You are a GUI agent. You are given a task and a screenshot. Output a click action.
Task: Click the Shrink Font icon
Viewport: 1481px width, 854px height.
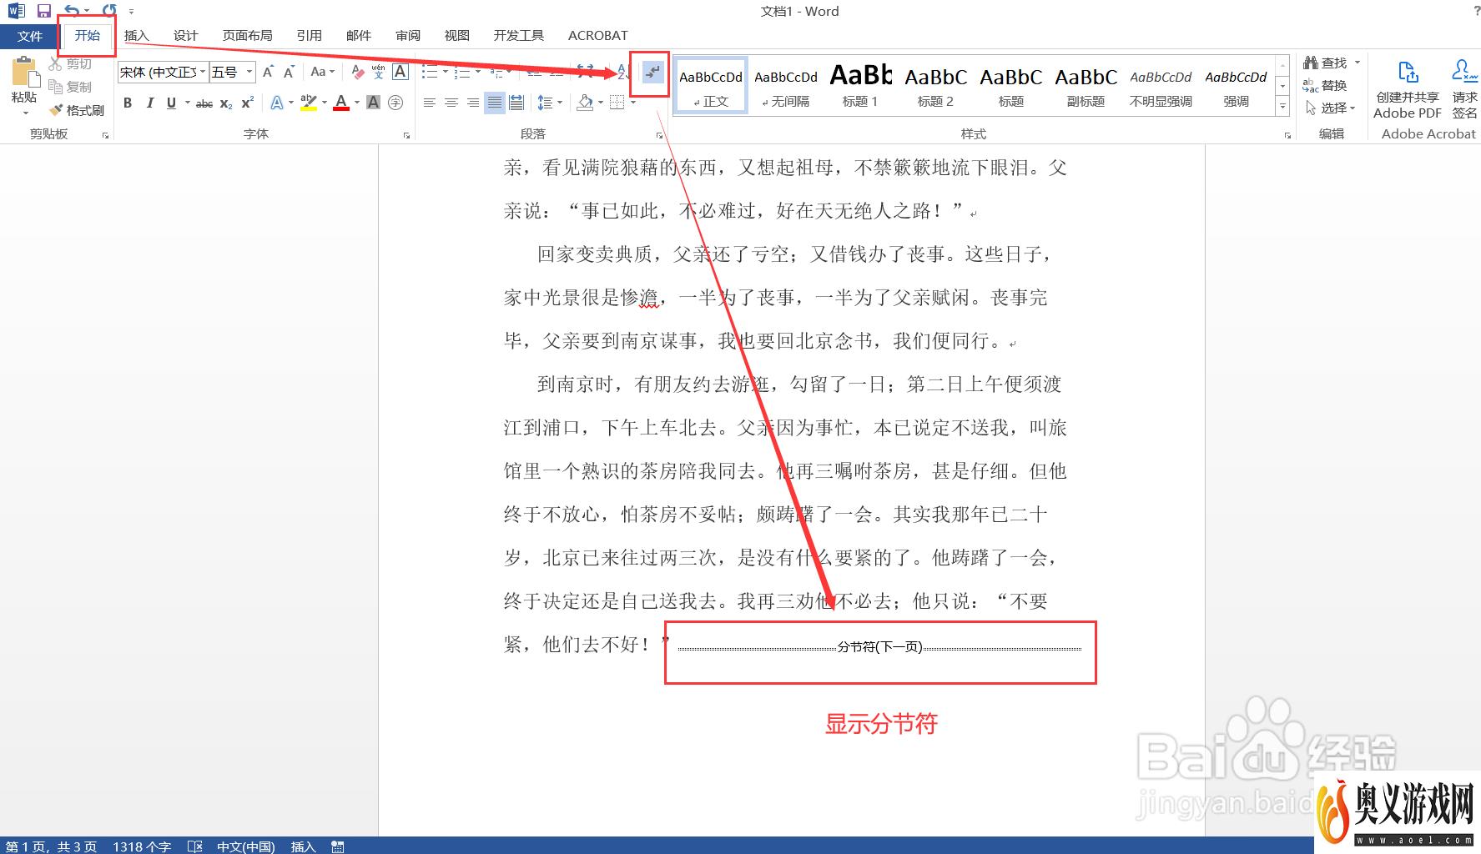click(x=289, y=72)
